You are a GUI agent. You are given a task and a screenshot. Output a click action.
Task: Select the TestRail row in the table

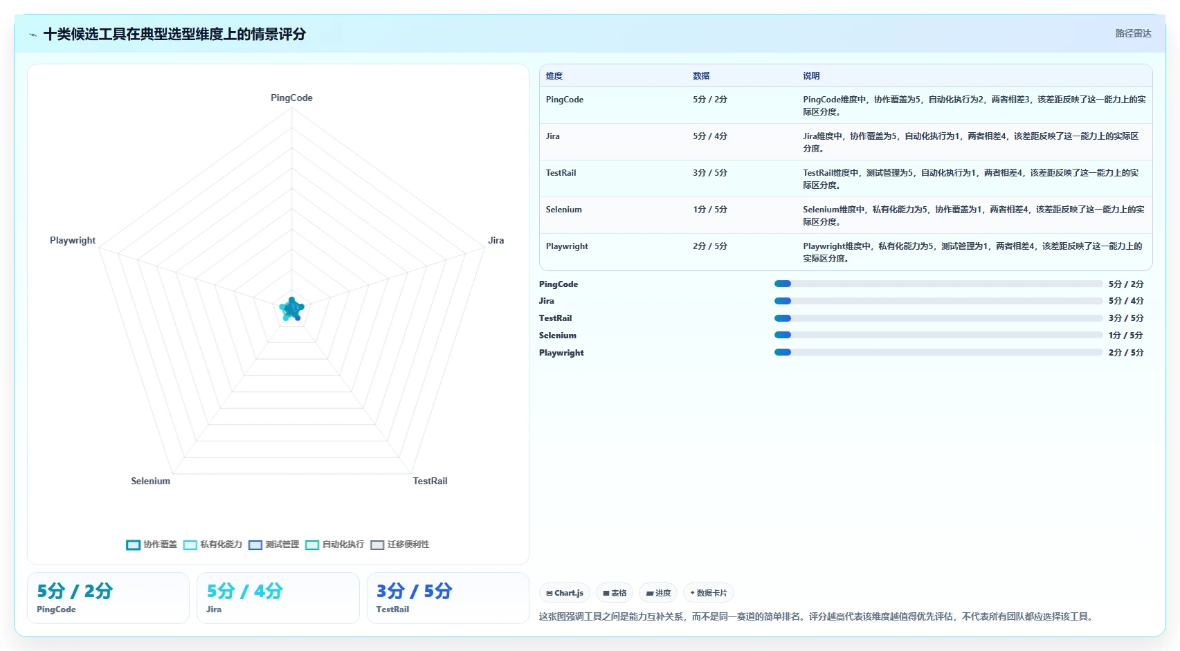(x=846, y=178)
